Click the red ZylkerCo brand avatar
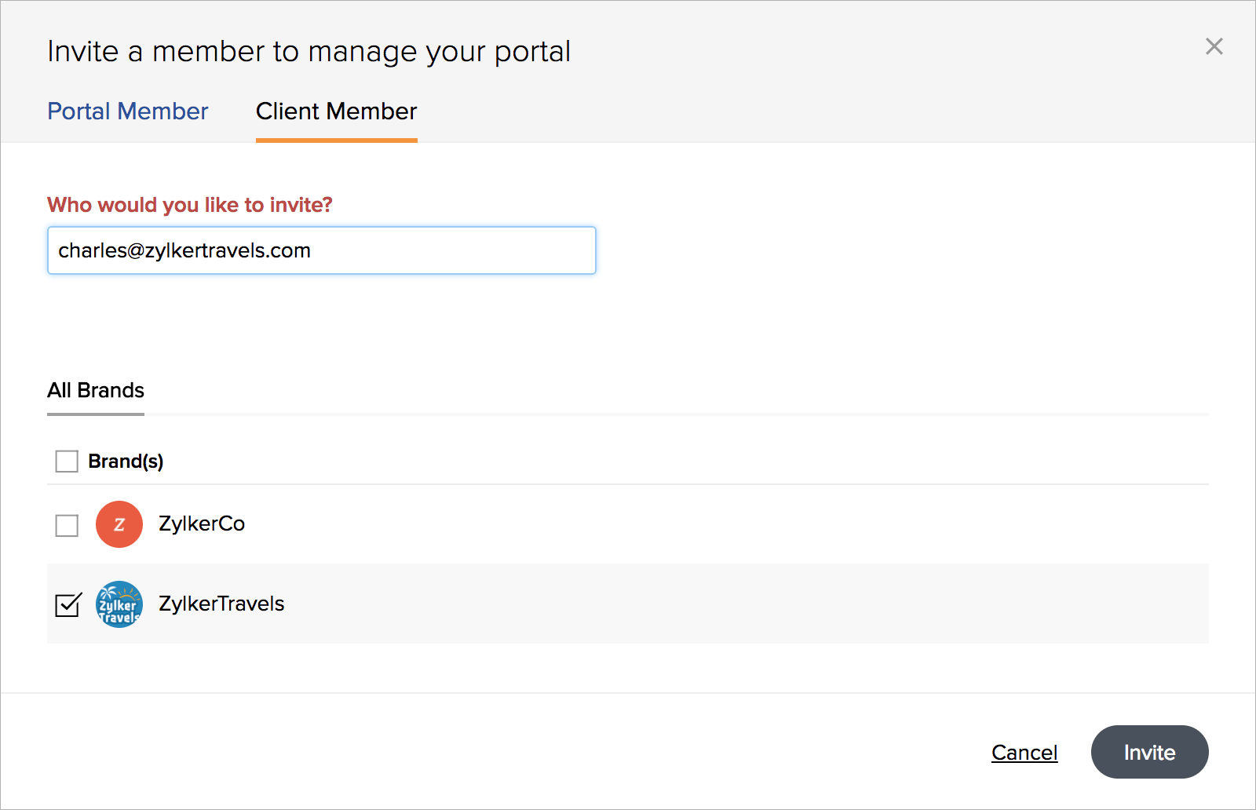Viewport: 1256px width, 810px height. 119,524
